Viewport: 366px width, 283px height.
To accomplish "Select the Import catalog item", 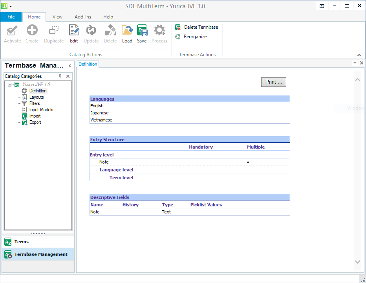I will click(35, 116).
